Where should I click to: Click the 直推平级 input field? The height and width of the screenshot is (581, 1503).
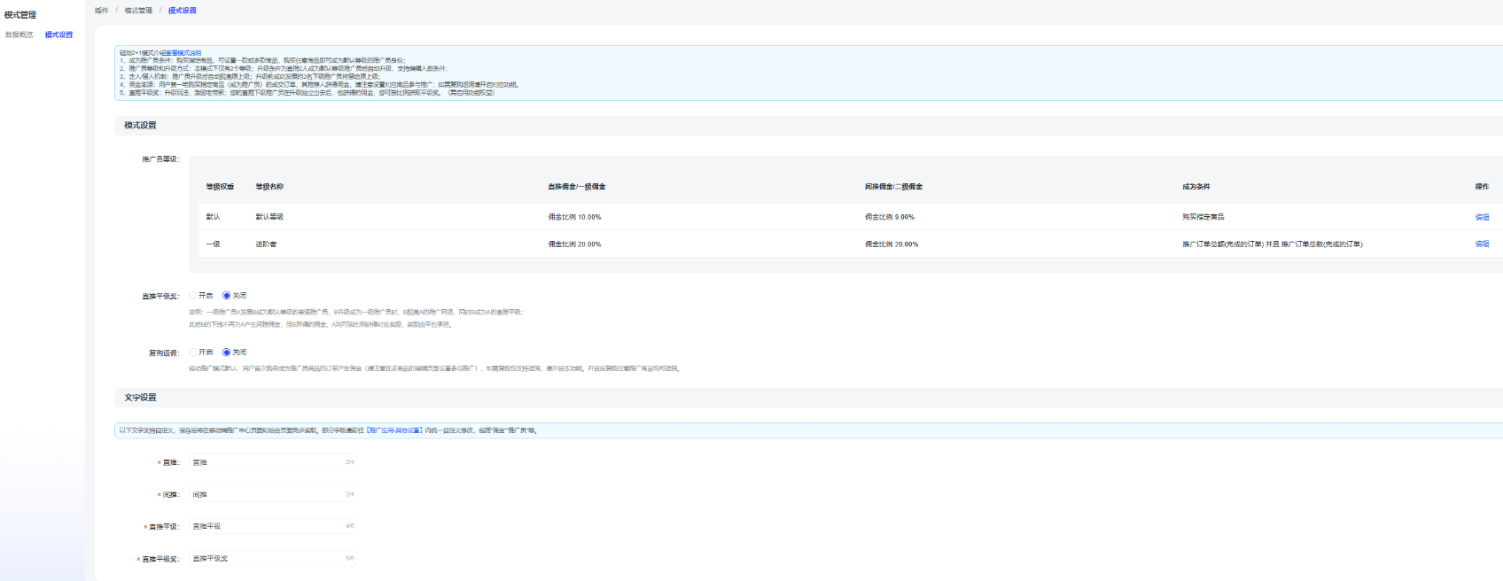point(266,526)
